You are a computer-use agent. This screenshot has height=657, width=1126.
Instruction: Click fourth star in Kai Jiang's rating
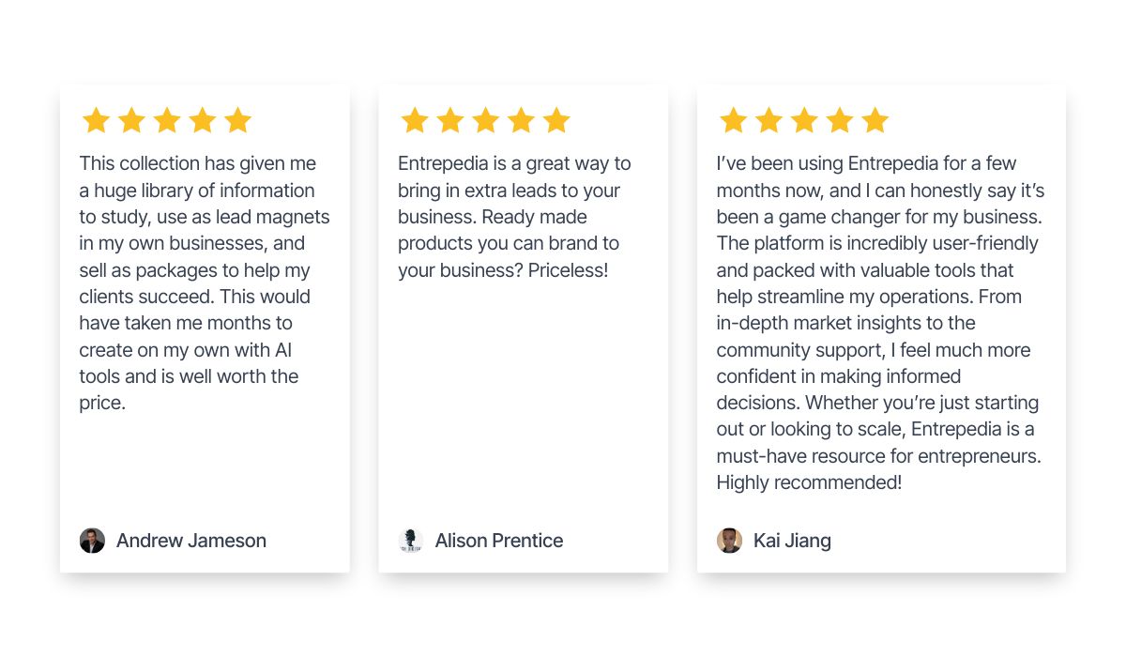click(x=840, y=120)
